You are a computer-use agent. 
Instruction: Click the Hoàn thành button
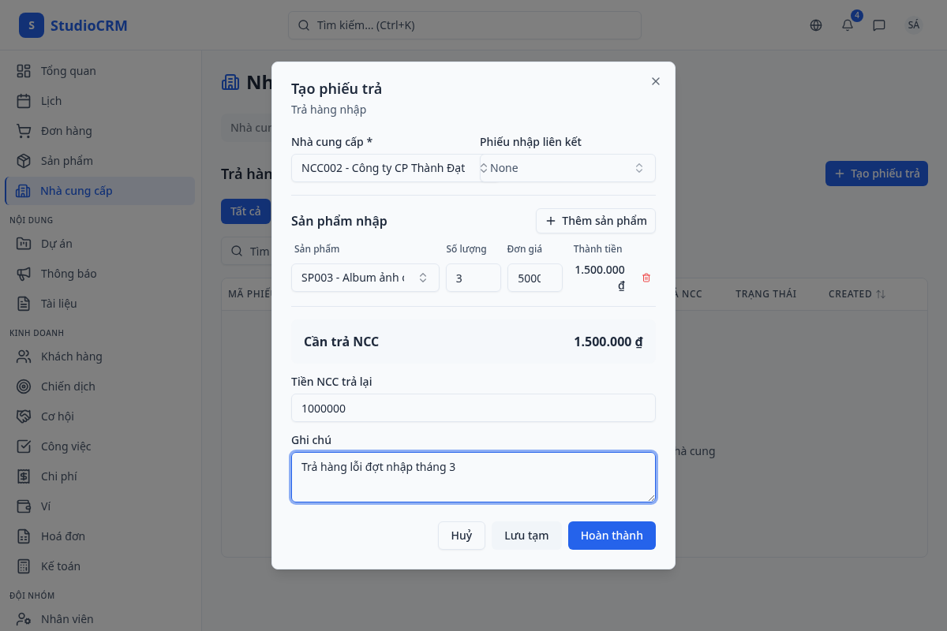(612, 536)
